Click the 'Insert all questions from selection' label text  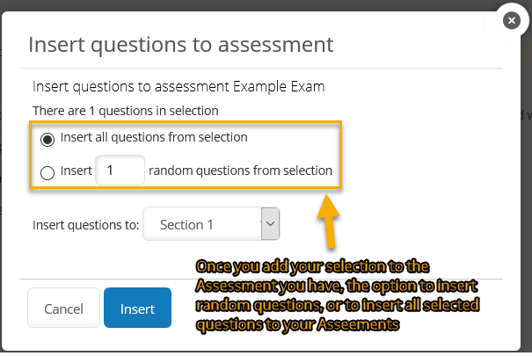(x=154, y=137)
